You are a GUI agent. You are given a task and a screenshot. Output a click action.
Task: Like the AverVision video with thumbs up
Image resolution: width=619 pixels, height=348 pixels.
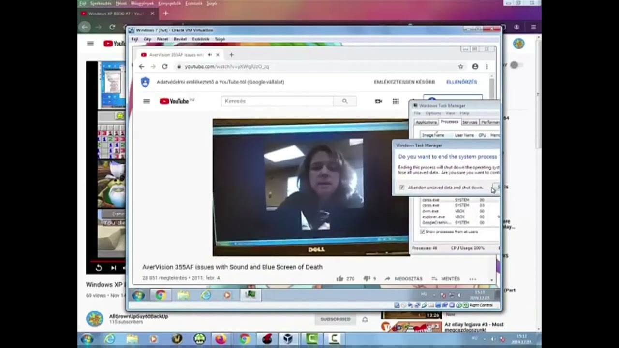(x=340, y=279)
